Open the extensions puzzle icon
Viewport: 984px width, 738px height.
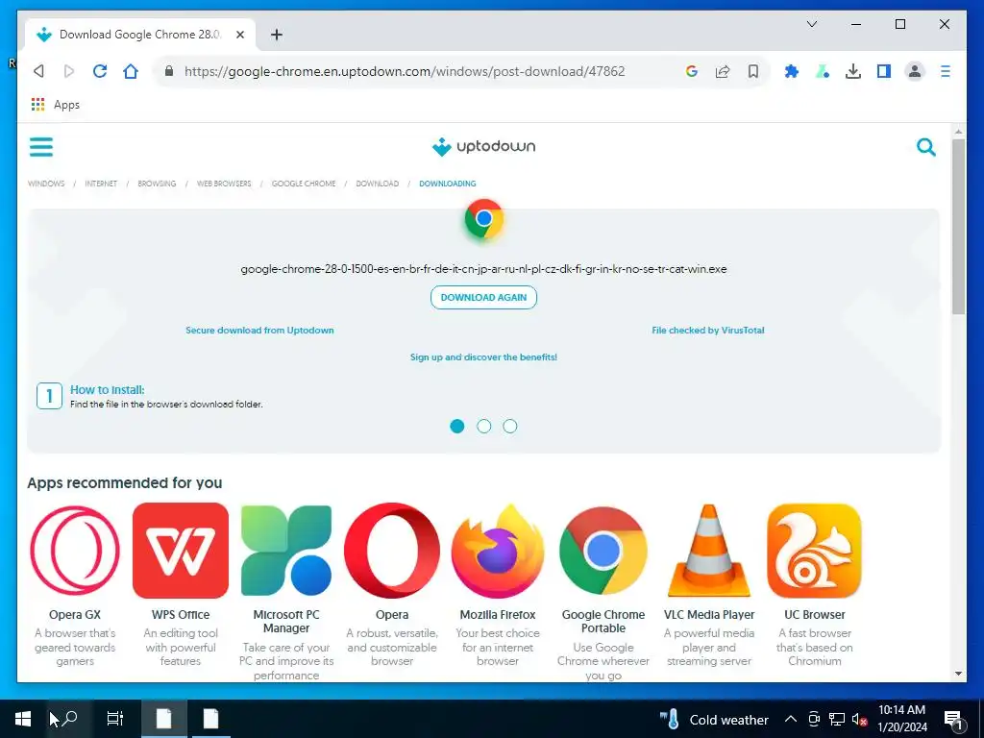point(792,71)
